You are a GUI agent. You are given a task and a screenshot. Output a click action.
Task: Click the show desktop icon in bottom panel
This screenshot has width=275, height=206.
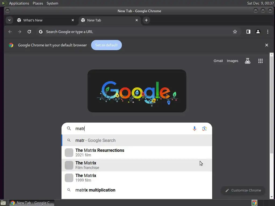pyautogui.click(x=3, y=203)
